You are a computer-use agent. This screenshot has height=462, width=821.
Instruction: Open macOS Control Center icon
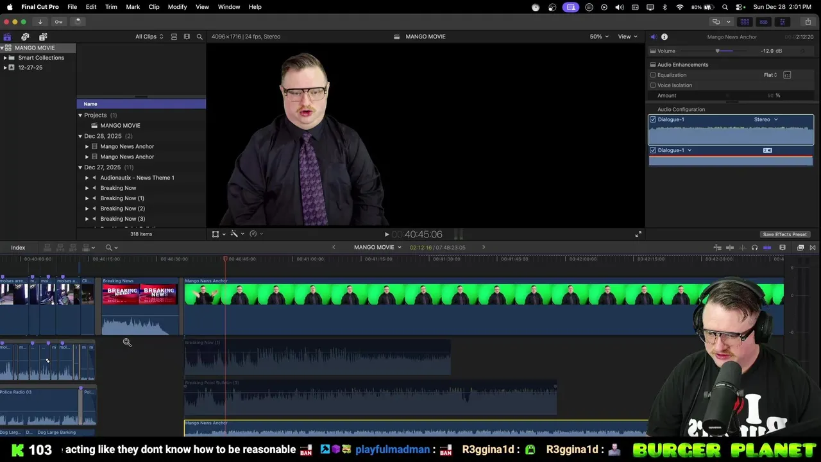(740, 7)
